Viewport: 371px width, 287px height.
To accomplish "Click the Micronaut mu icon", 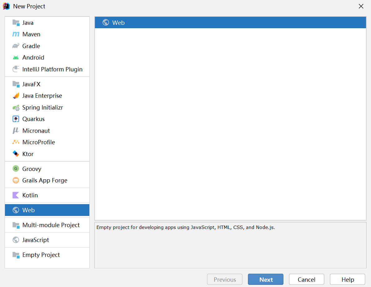I will pyautogui.click(x=16, y=131).
